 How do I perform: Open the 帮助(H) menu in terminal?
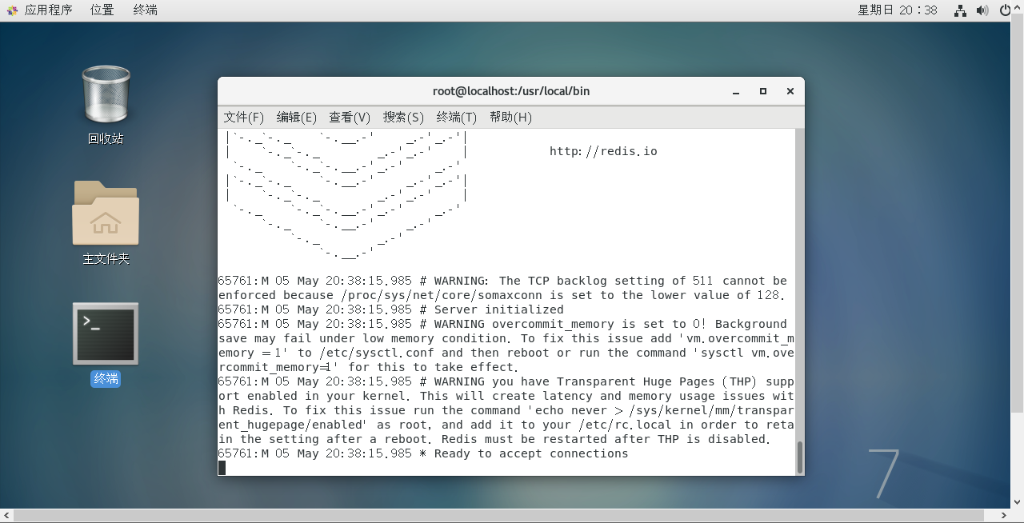click(x=510, y=117)
